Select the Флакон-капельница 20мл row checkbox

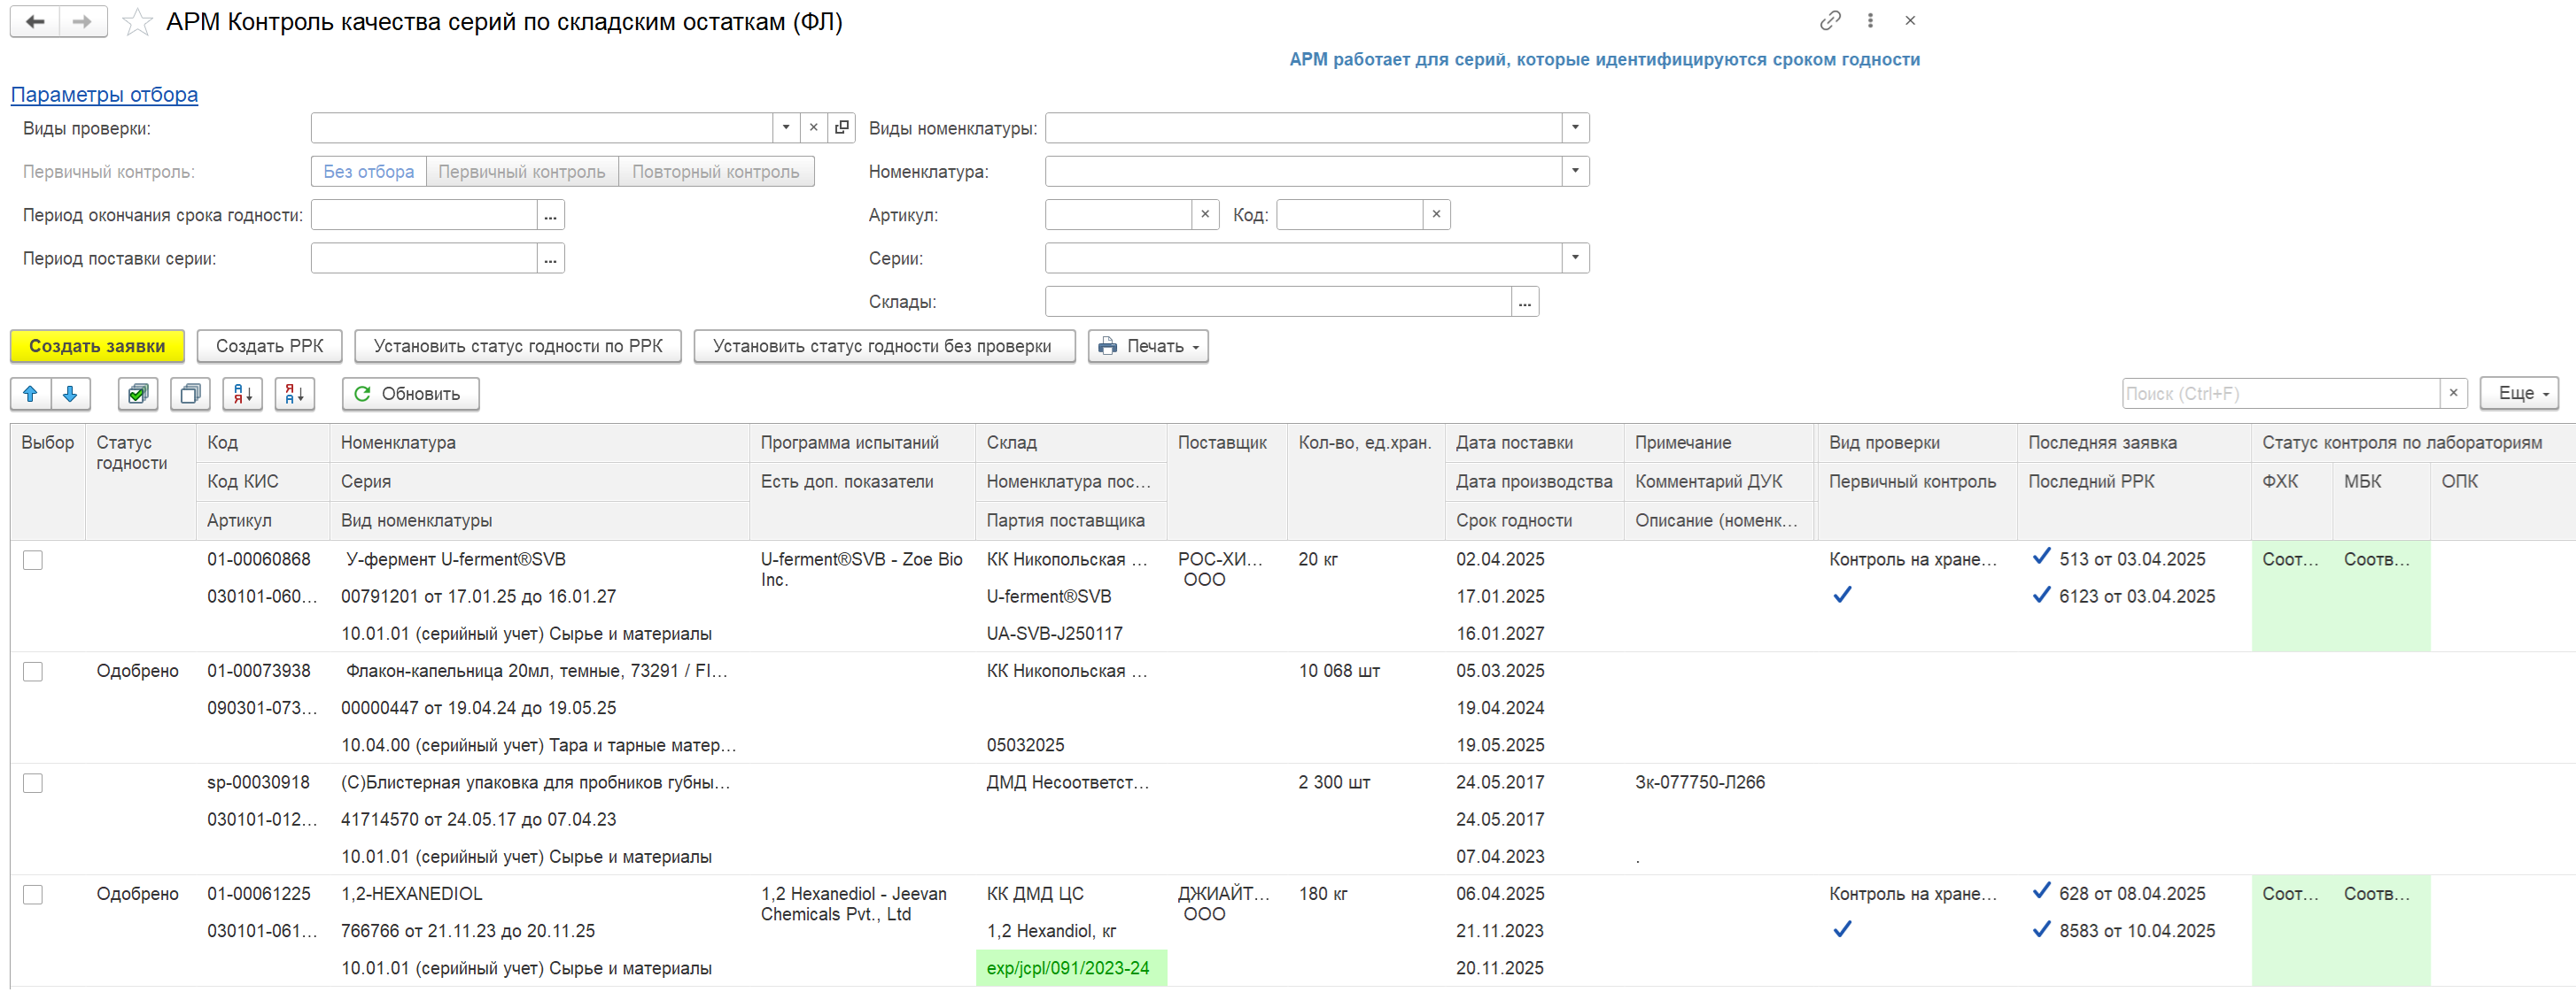[33, 673]
